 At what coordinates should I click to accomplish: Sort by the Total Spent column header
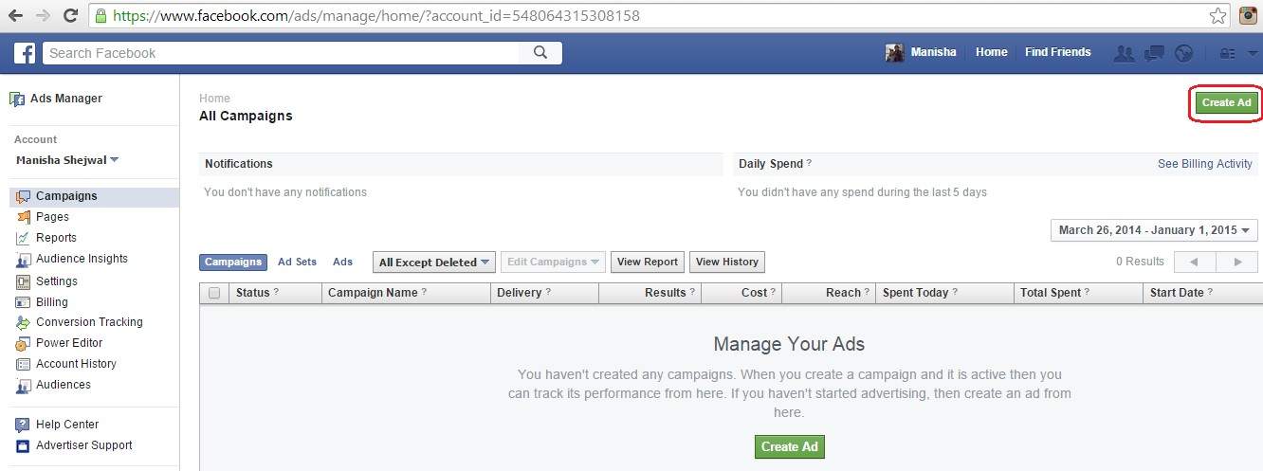1078,293
